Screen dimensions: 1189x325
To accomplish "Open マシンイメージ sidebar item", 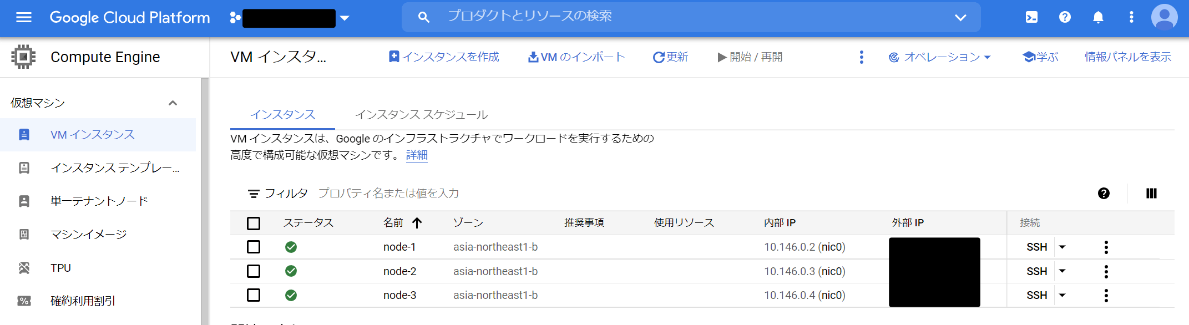I will (x=89, y=235).
